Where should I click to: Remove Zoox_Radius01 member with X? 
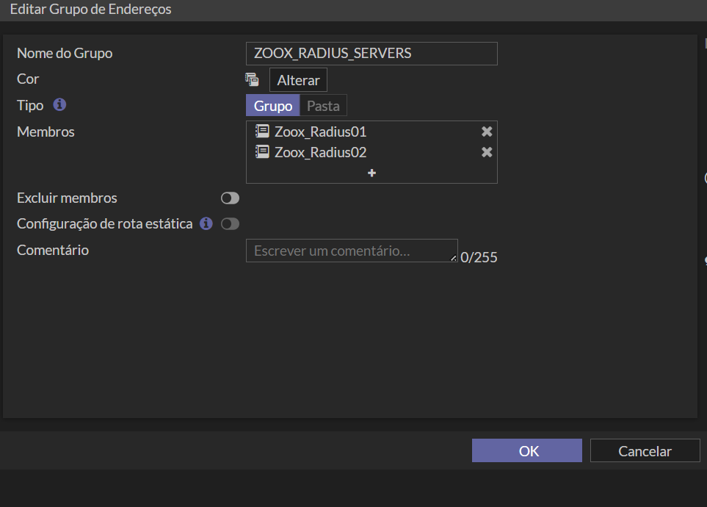pyautogui.click(x=487, y=132)
